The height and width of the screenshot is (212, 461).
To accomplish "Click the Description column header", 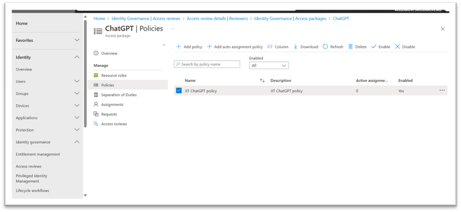I will pos(281,80).
